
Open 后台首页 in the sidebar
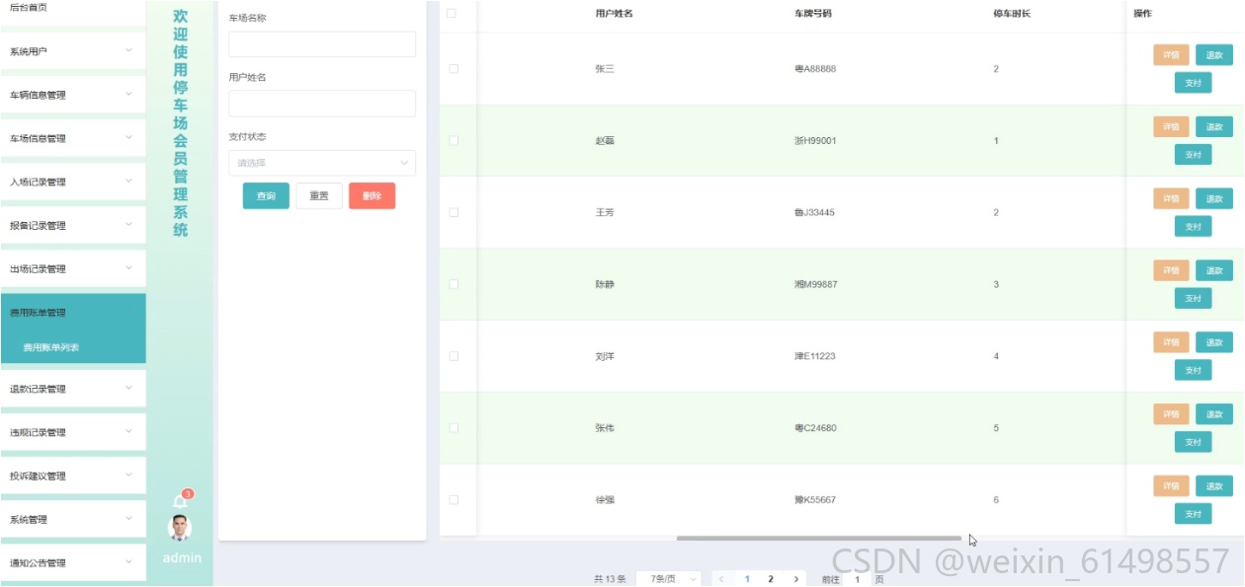[73, 10]
